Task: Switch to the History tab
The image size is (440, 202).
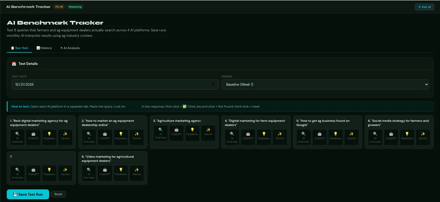Action: pos(44,48)
